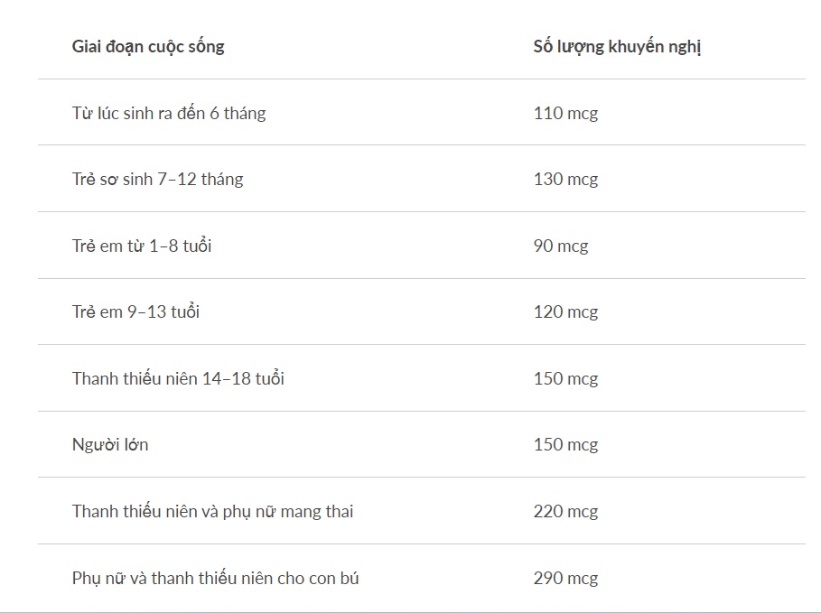Click 150 mcg in the 'Người lớn' row
Image resolution: width=821 pixels, height=613 pixels.
coord(565,444)
